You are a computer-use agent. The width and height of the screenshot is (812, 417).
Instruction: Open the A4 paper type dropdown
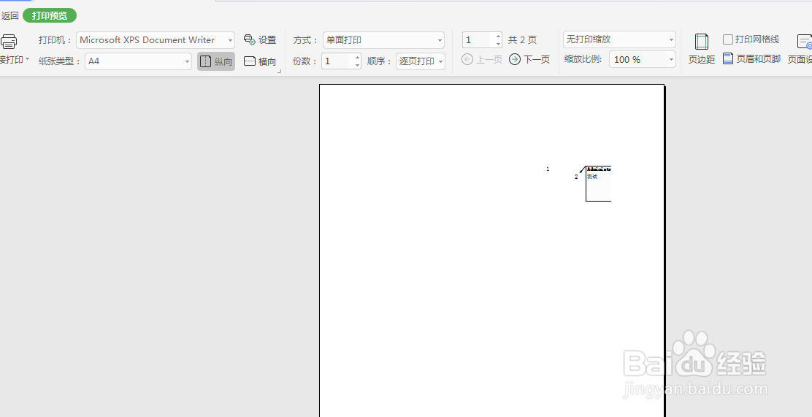[138, 61]
